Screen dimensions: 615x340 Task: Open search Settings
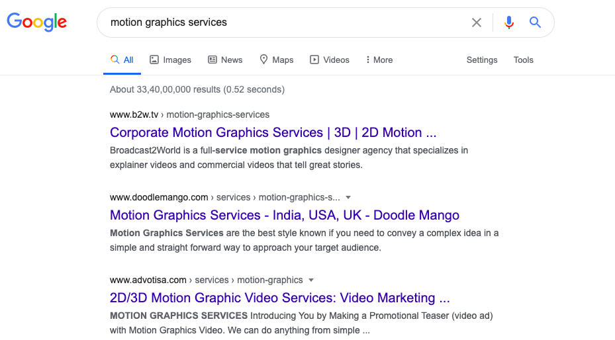(x=482, y=60)
